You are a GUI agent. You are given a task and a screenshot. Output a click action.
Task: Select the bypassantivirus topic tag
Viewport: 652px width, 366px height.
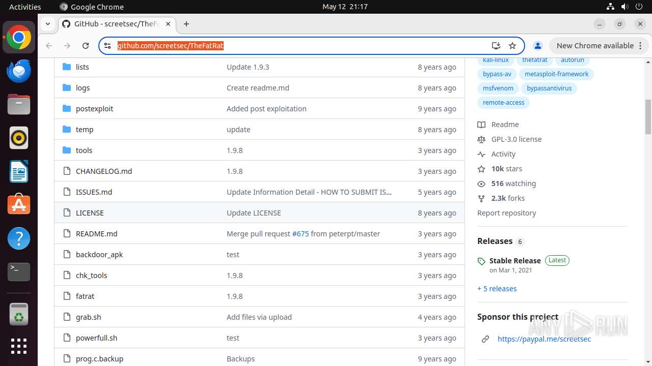coord(549,88)
